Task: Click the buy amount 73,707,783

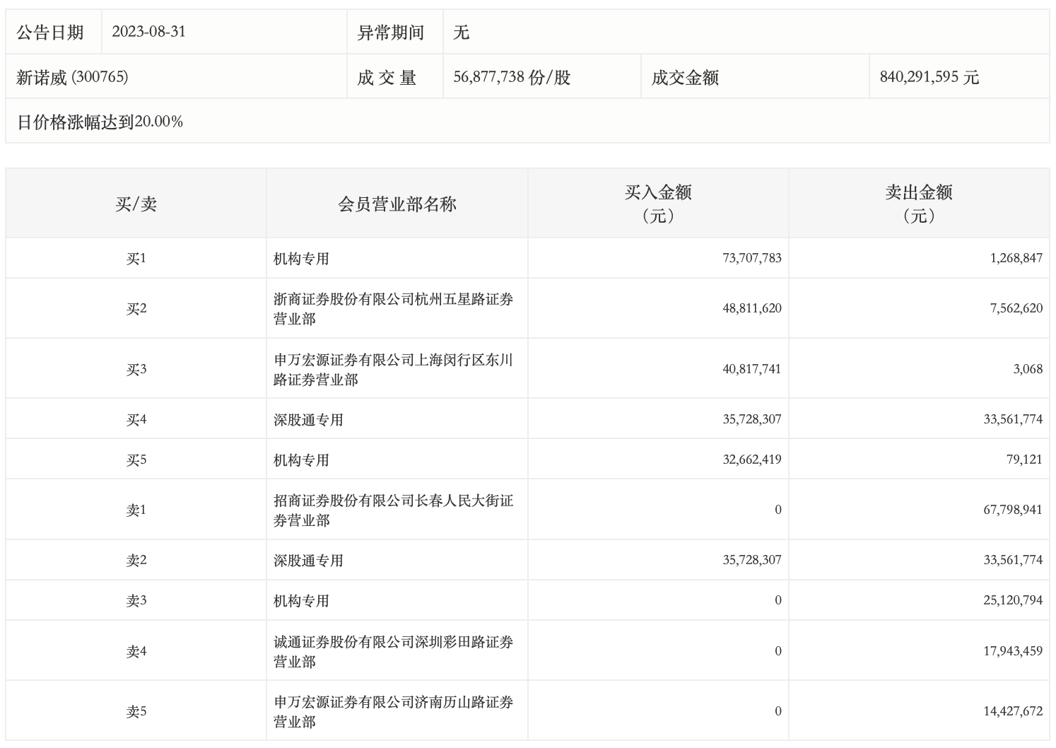Action: (751, 258)
